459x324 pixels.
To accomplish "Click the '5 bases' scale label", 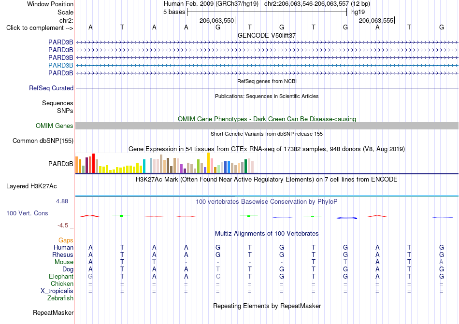I will (x=174, y=12).
